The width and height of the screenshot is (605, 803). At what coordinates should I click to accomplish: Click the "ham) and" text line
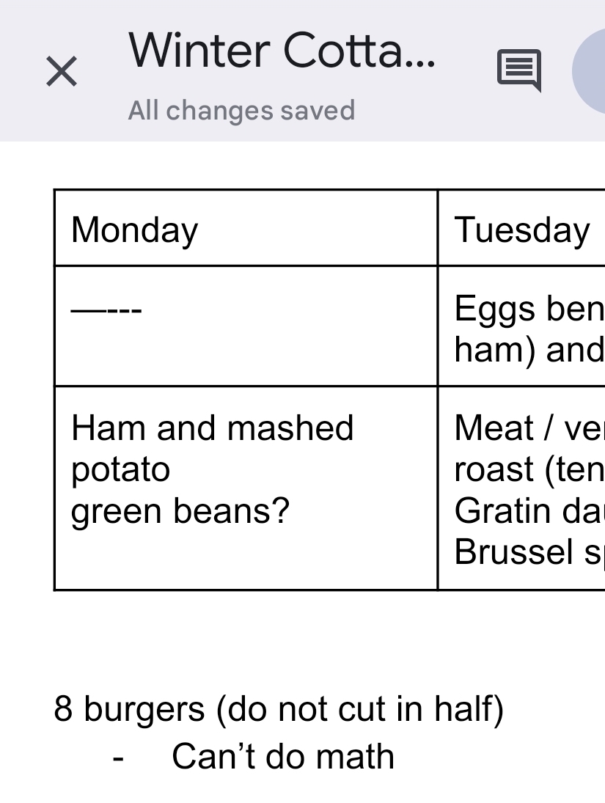528,350
